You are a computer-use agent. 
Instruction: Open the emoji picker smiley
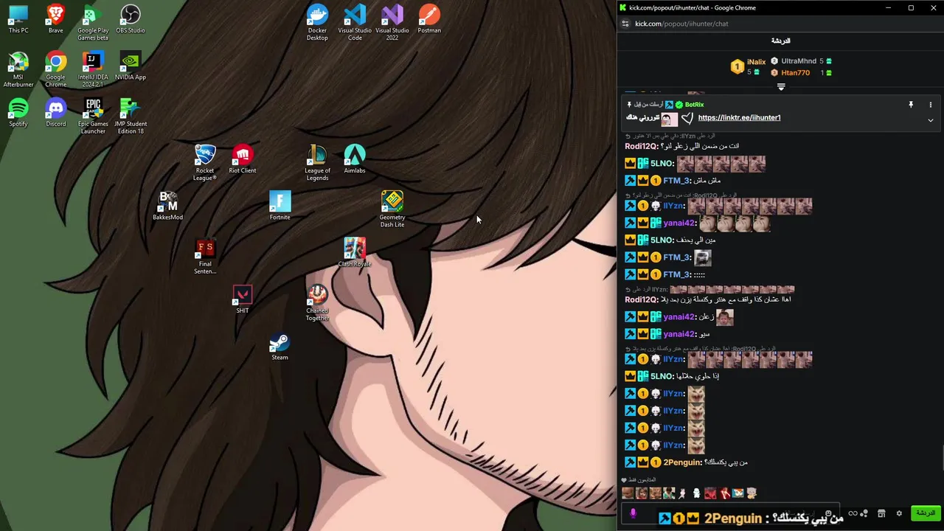tap(829, 514)
